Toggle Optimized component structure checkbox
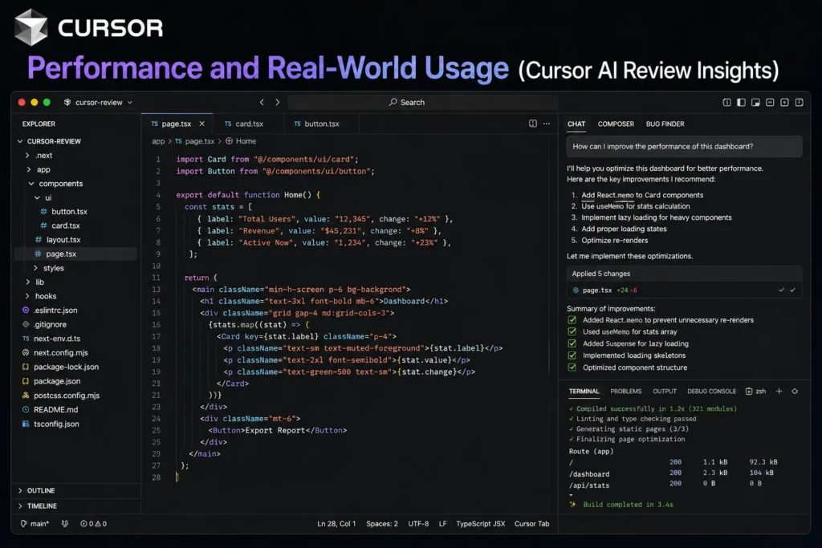This screenshot has height=548, width=822. coord(572,367)
